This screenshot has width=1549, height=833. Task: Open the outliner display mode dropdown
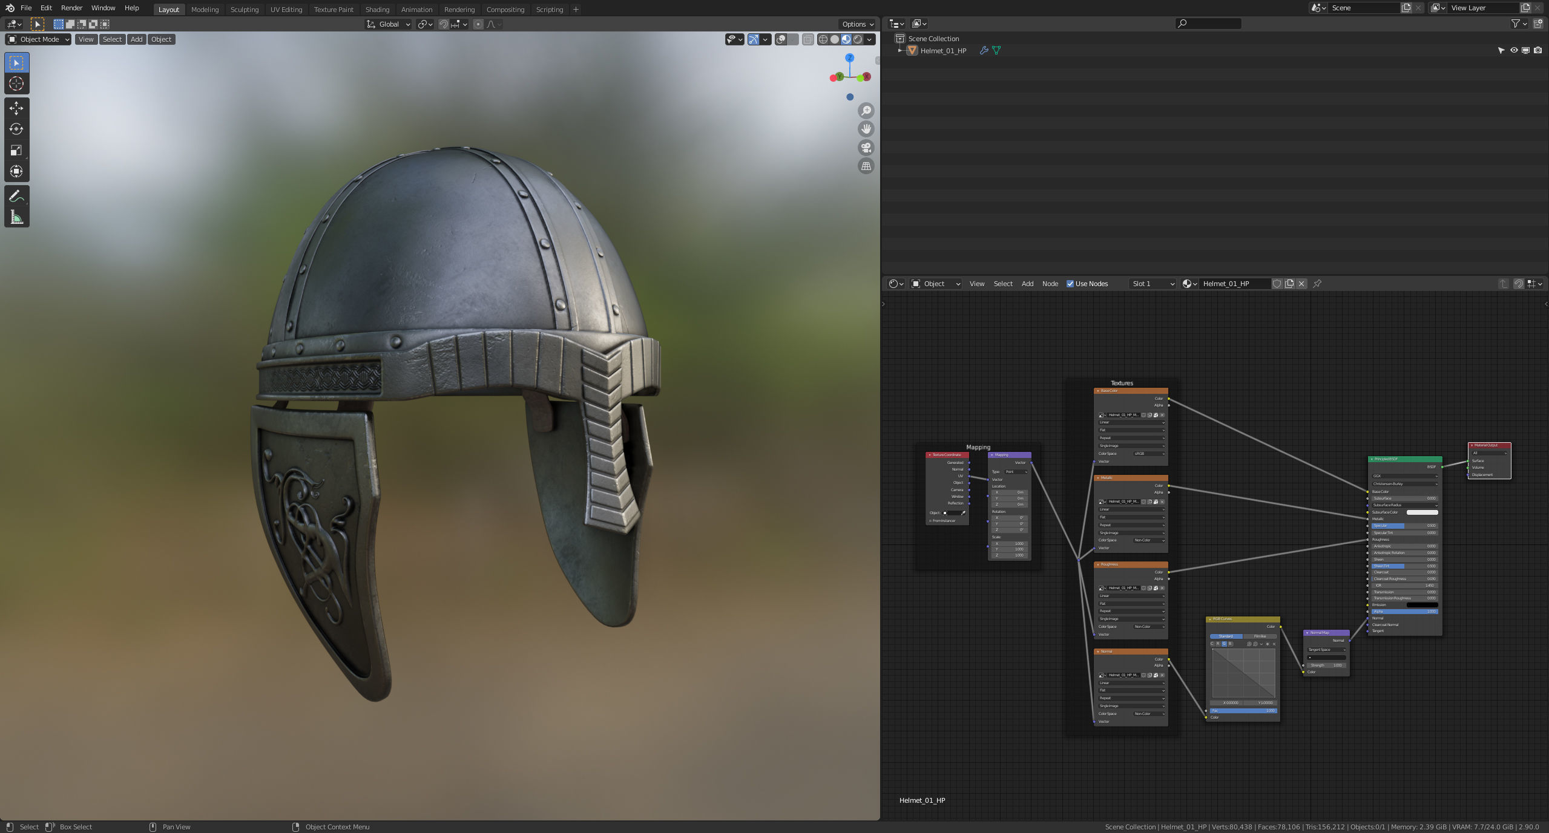tap(920, 24)
